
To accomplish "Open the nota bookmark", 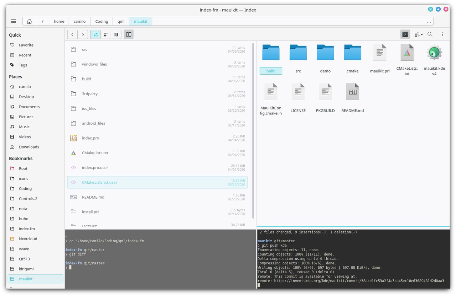I will point(36,209).
